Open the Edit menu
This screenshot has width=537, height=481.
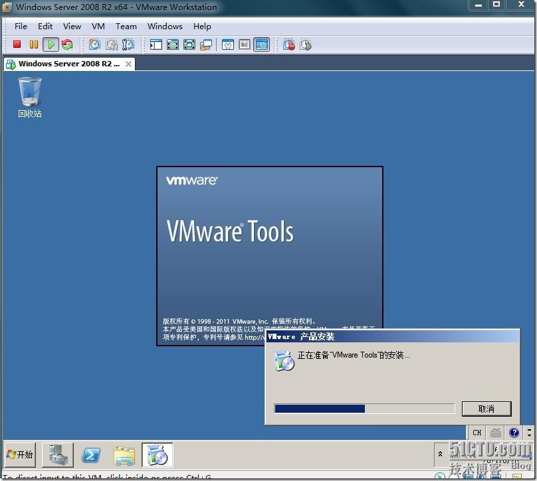point(45,27)
